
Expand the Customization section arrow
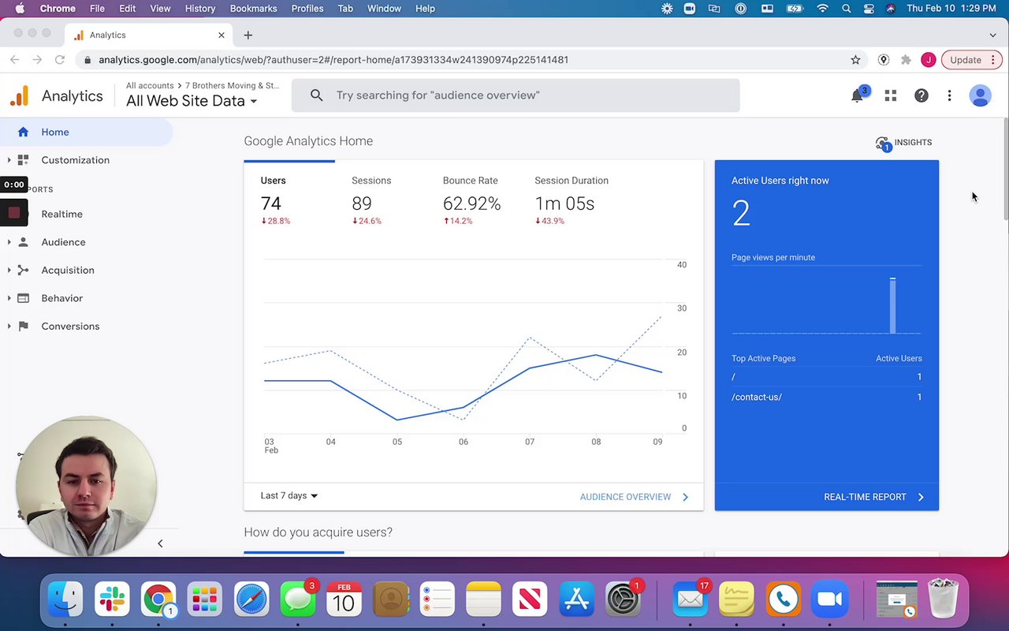9,160
